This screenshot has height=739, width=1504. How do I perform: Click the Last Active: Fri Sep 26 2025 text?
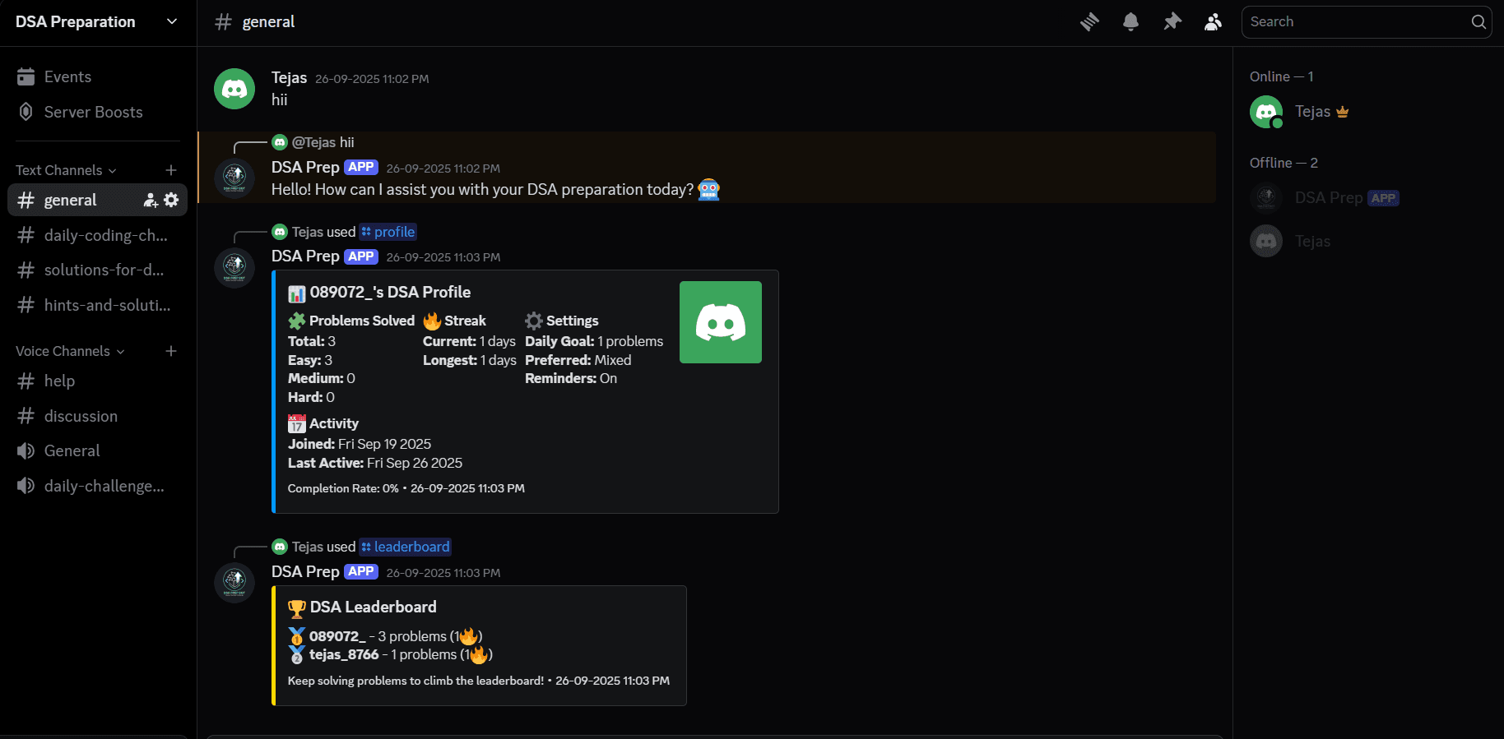375,463
